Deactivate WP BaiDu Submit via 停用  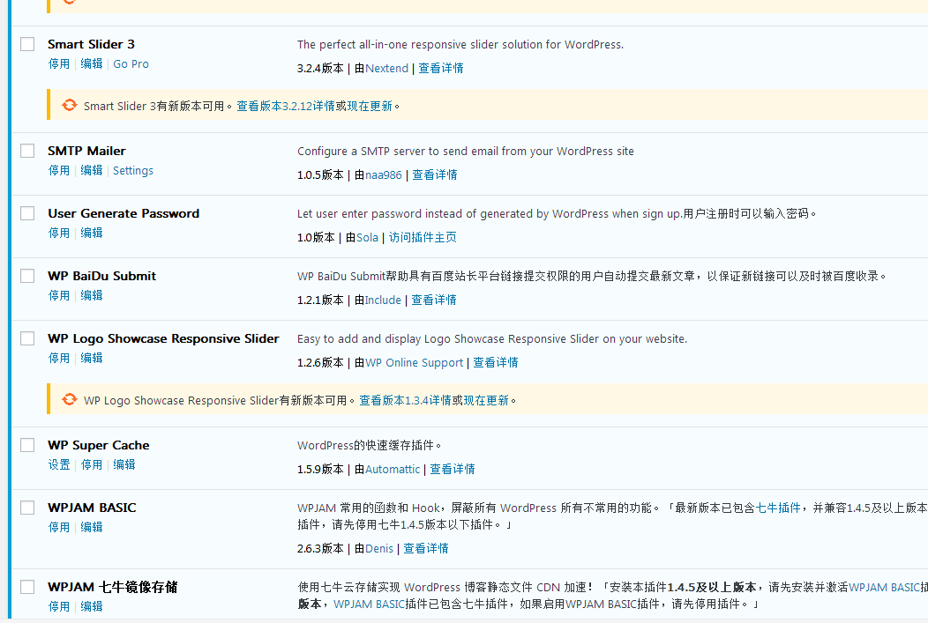tap(59, 295)
